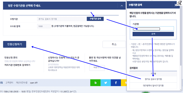Click the 취소 button
183x93 pixels.
point(114,44)
